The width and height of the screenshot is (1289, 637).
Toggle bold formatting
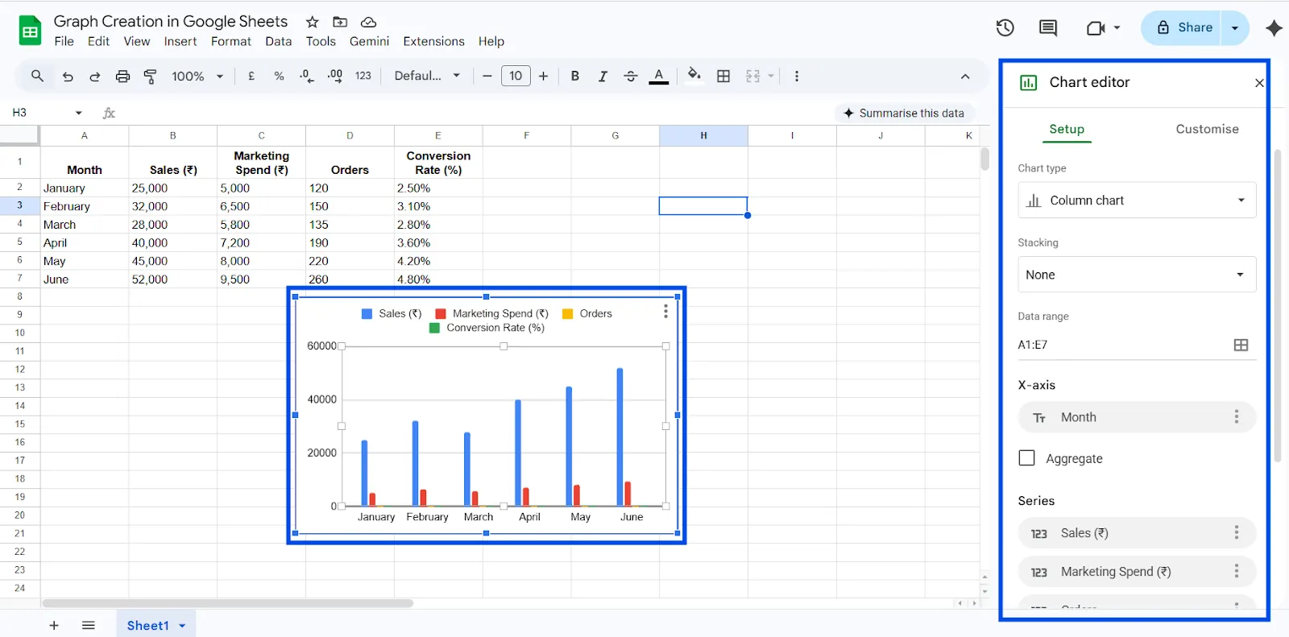coord(575,76)
